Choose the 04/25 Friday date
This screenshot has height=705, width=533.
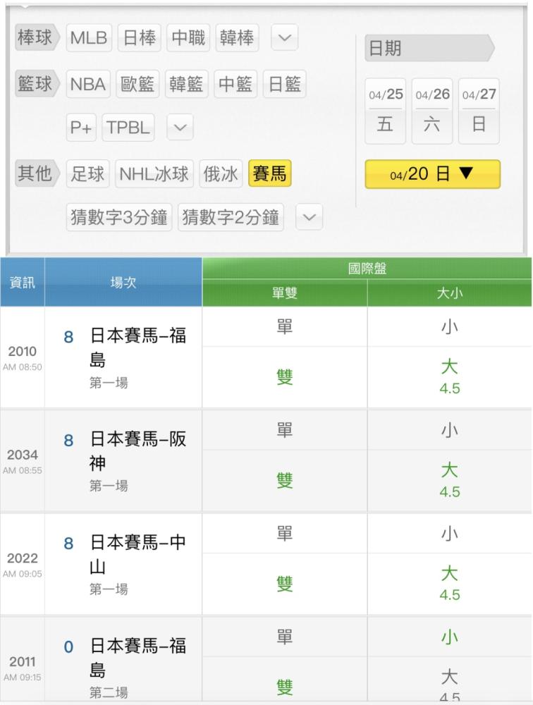click(x=385, y=111)
